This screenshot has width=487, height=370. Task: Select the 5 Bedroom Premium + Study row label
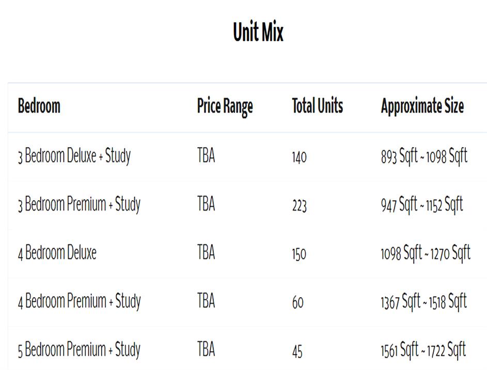pyautogui.click(x=79, y=350)
